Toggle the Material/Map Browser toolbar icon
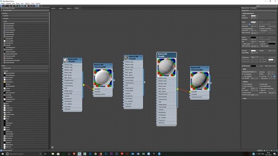 [x=36, y=6]
